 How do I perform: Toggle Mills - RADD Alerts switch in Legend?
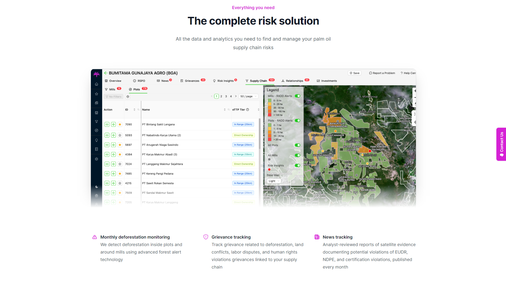coord(298,96)
